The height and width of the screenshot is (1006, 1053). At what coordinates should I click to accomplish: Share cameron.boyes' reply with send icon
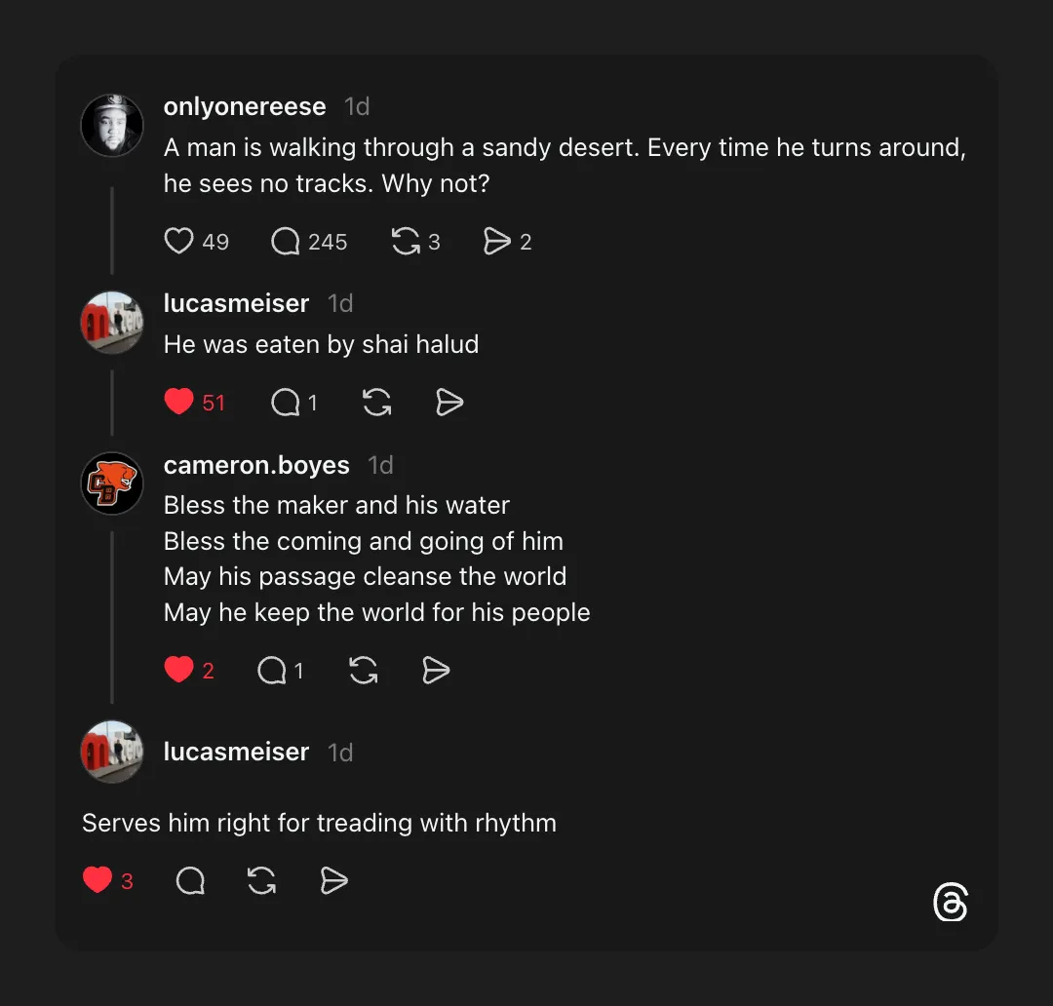[x=436, y=670]
